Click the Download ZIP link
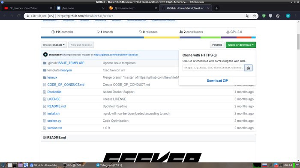 tap(217, 81)
